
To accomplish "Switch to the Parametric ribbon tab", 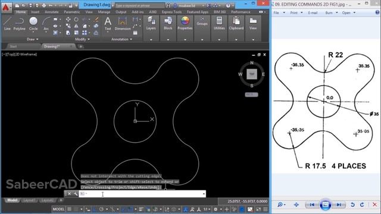I will pyautogui.click(x=72, y=12).
